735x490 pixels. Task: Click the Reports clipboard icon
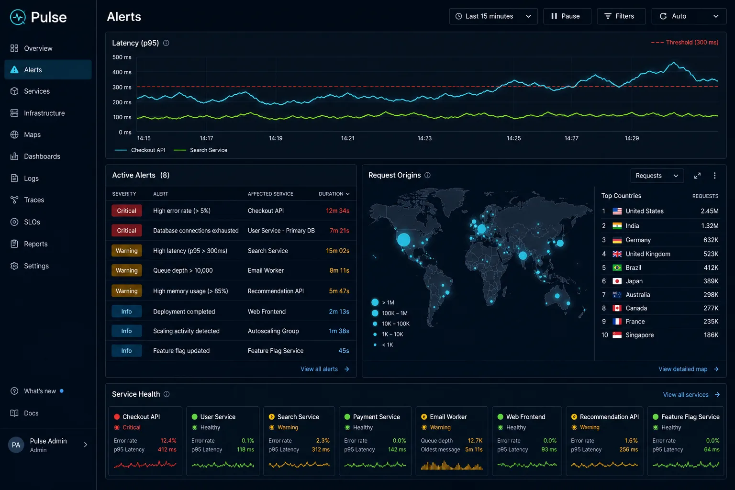click(x=14, y=244)
